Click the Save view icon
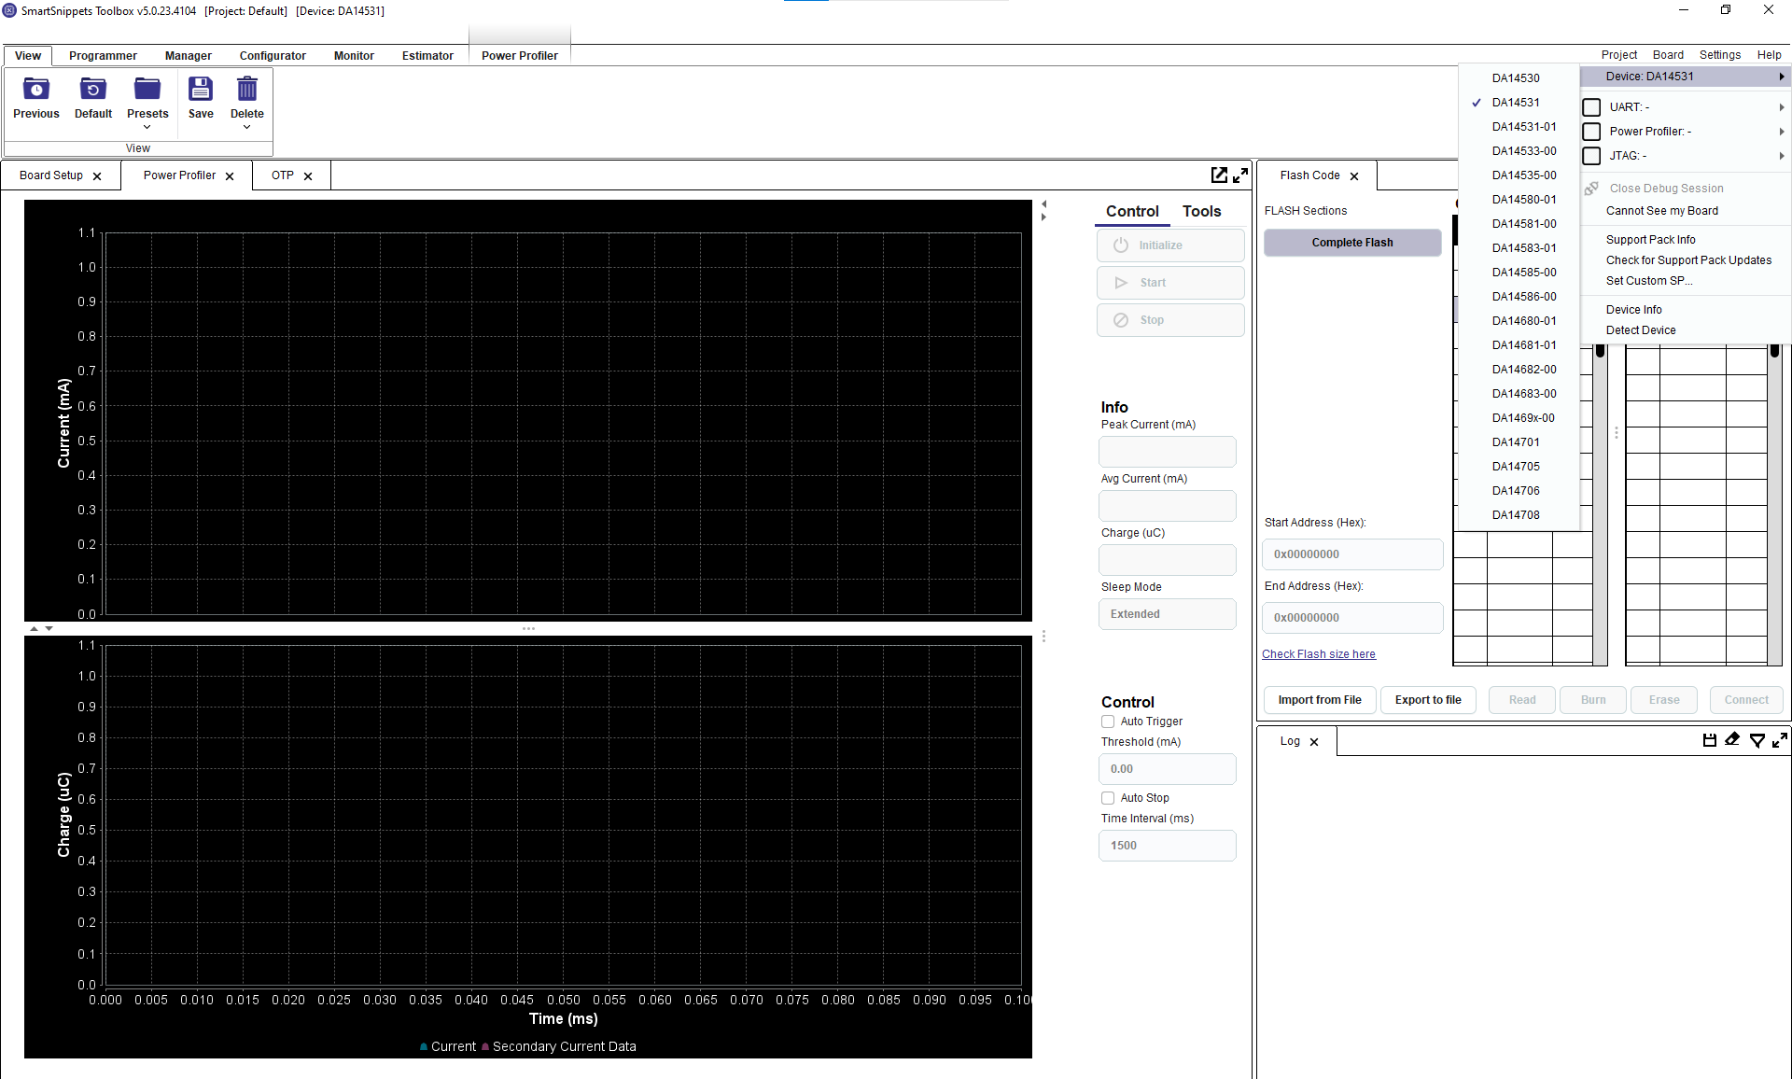The image size is (1792, 1079). pyautogui.click(x=201, y=90)
